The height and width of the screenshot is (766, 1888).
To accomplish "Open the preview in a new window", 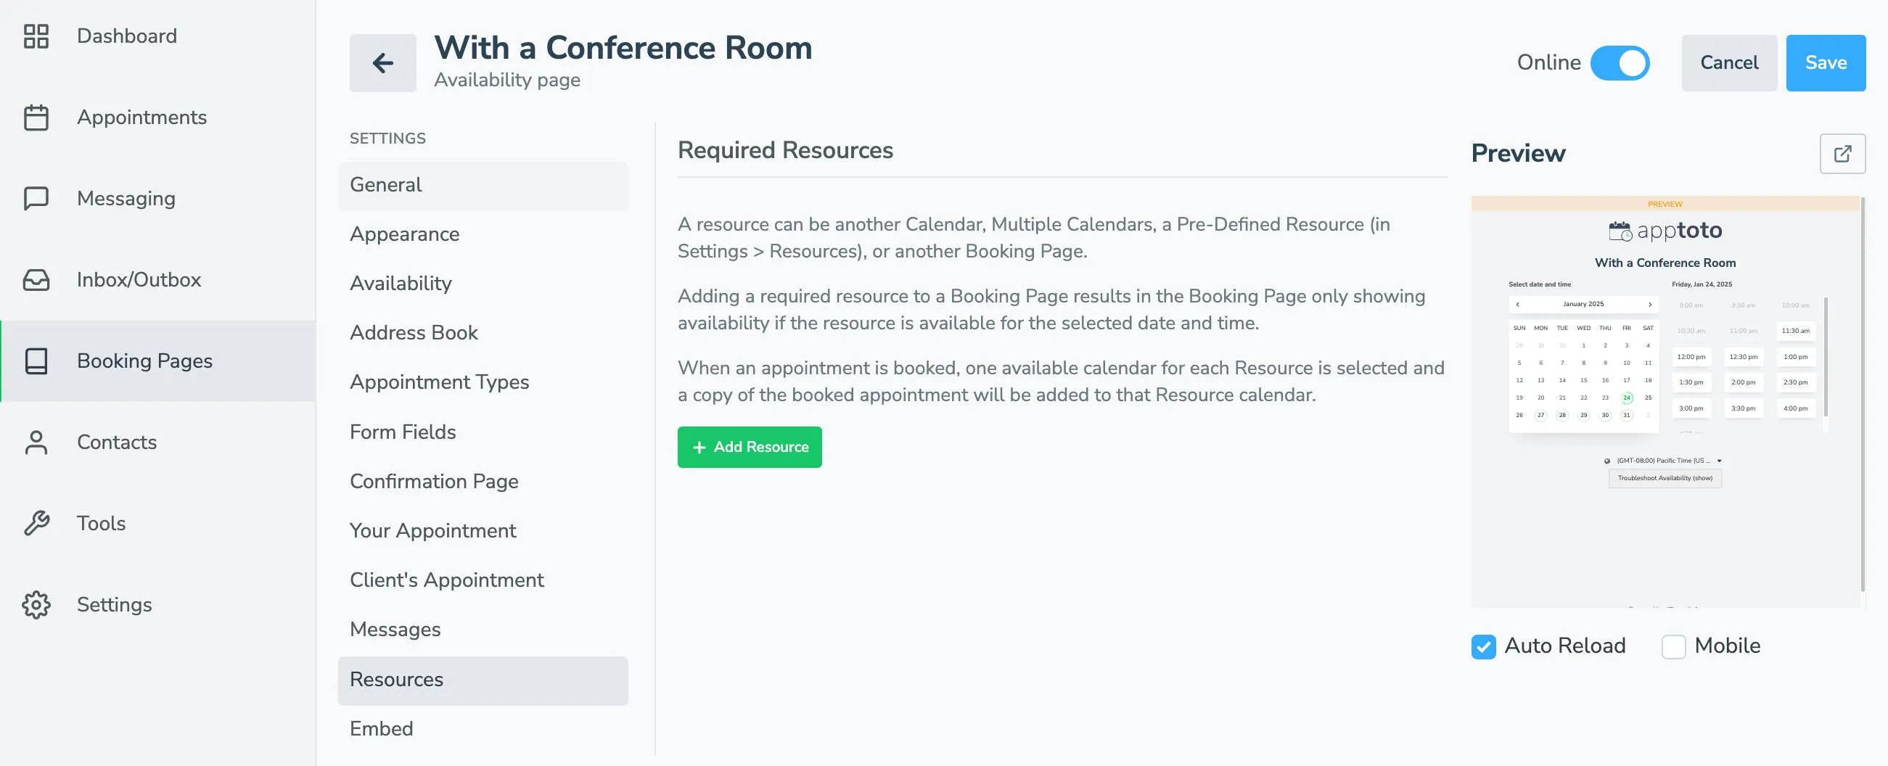I will [x=1843, y=153].
